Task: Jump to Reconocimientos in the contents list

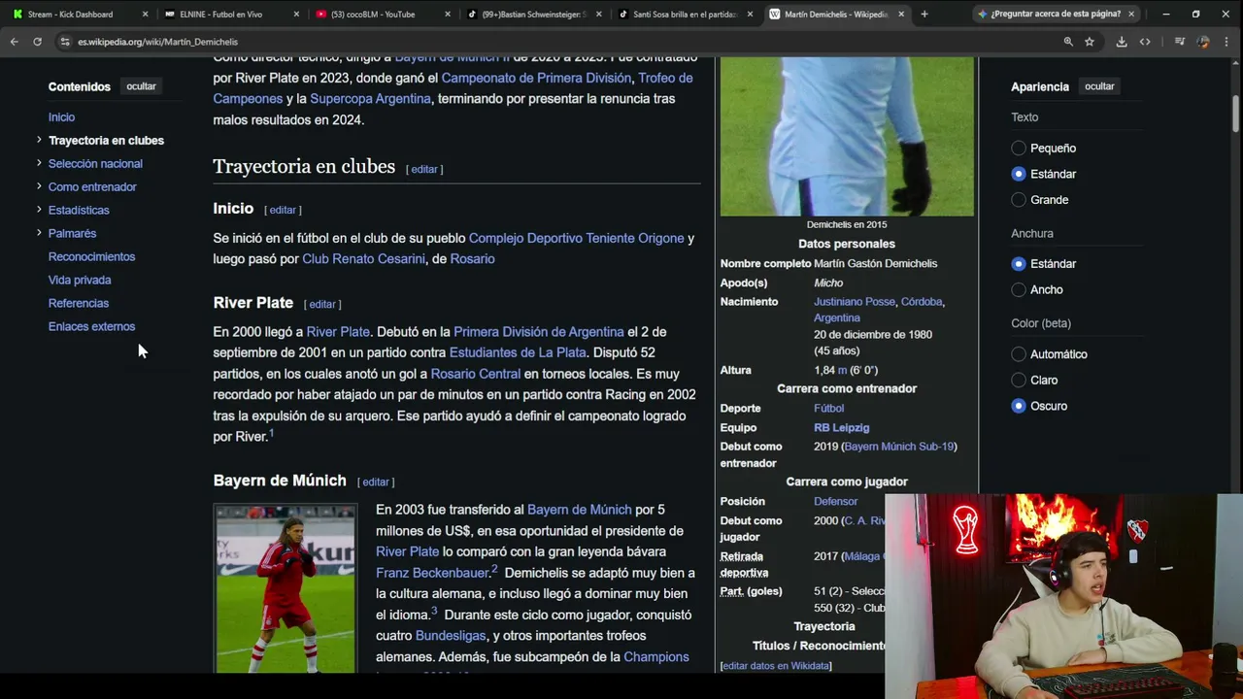Action: coord(91,257)
